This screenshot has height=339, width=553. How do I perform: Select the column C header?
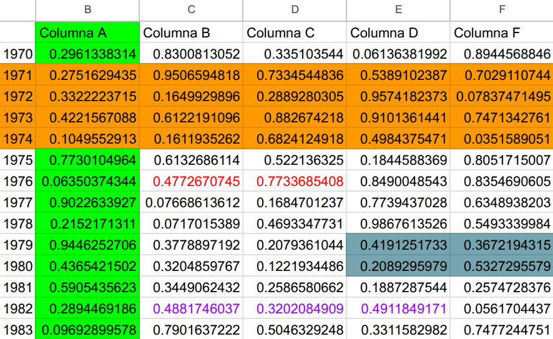click(x=191, y=9)
